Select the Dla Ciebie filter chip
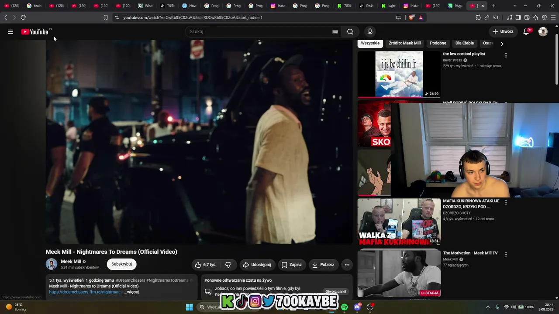Image resolution: width=559 pixels, height=314 pixels. click(x=465, y=43)
